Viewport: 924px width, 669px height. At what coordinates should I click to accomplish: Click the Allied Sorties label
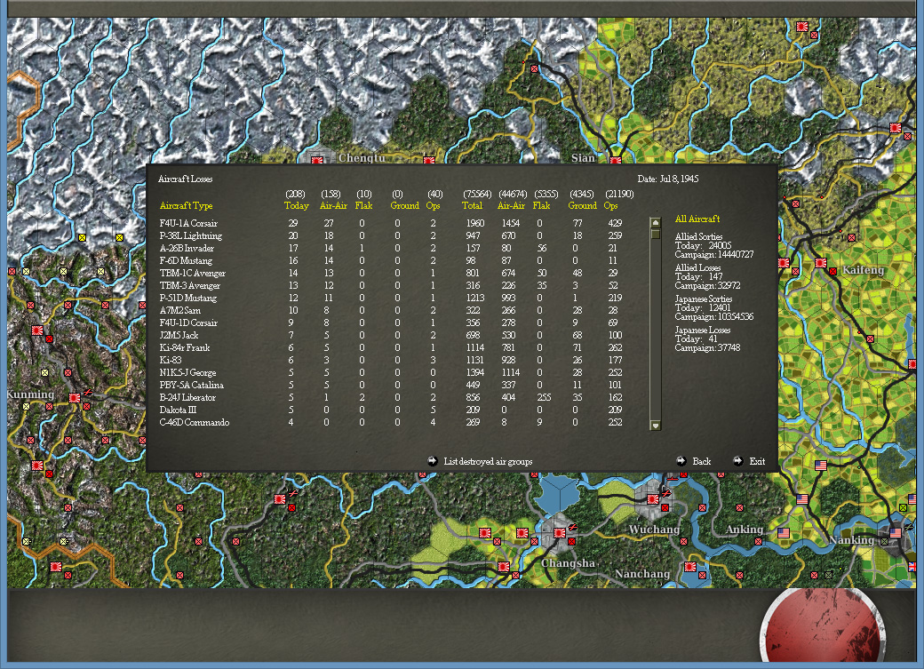(698, 236)
